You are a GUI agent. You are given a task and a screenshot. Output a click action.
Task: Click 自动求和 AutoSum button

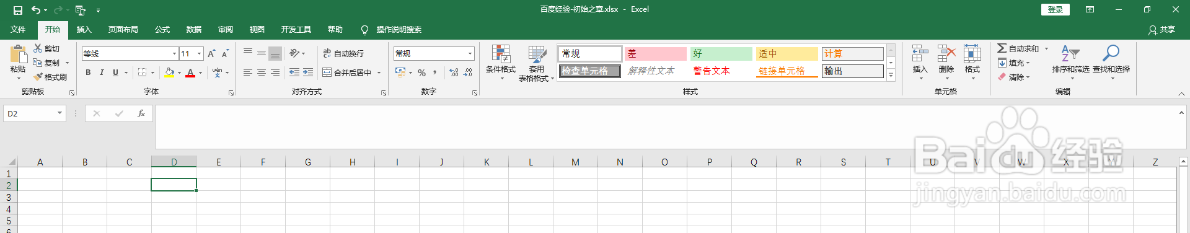point(1018,48)
